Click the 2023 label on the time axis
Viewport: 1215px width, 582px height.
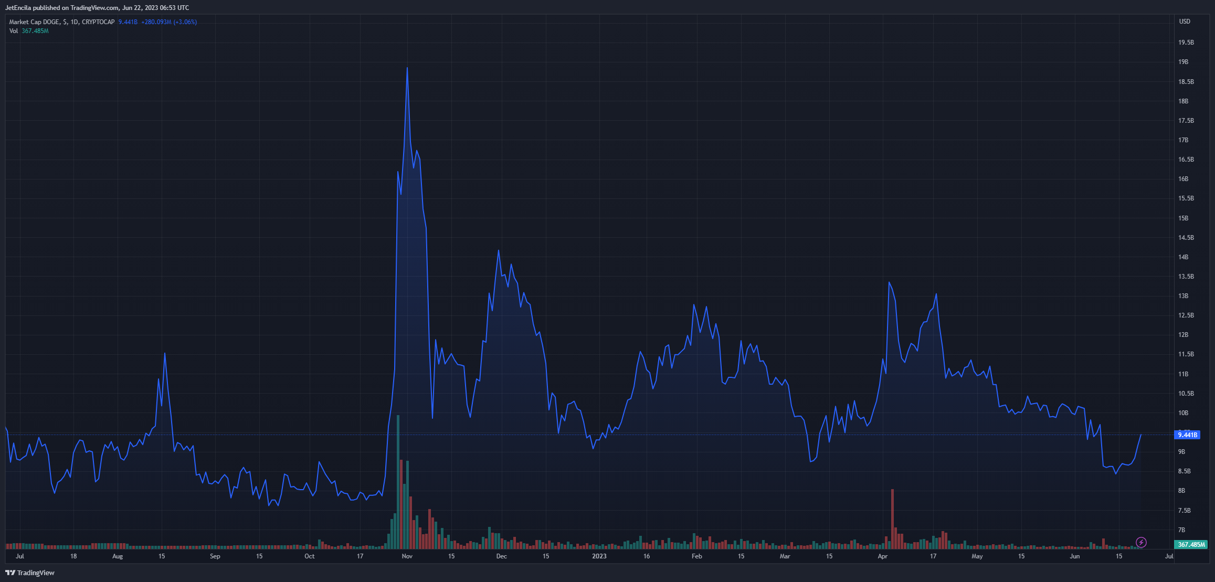tap(599, 556)
